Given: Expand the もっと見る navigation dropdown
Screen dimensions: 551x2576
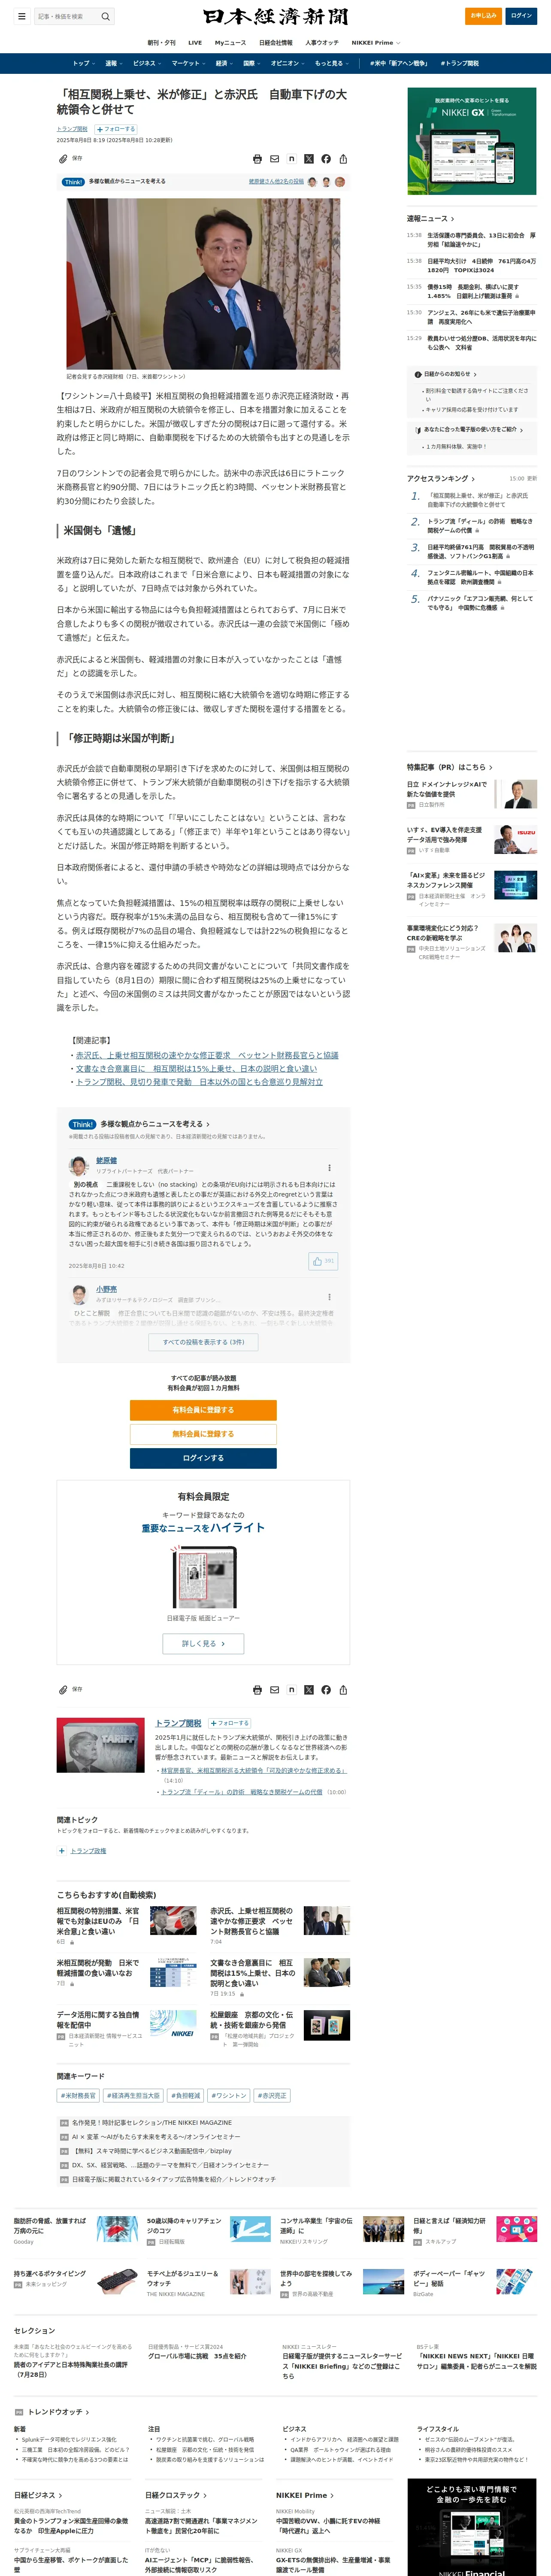Looking at the screenshot, I should coord(332,63).
